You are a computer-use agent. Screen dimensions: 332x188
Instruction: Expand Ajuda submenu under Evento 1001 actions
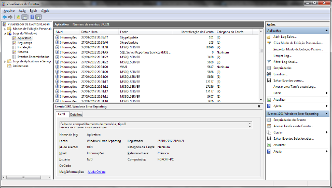327,152
